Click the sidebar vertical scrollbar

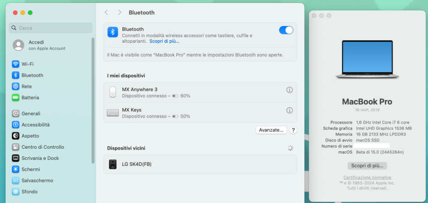(x=93, y=100)
